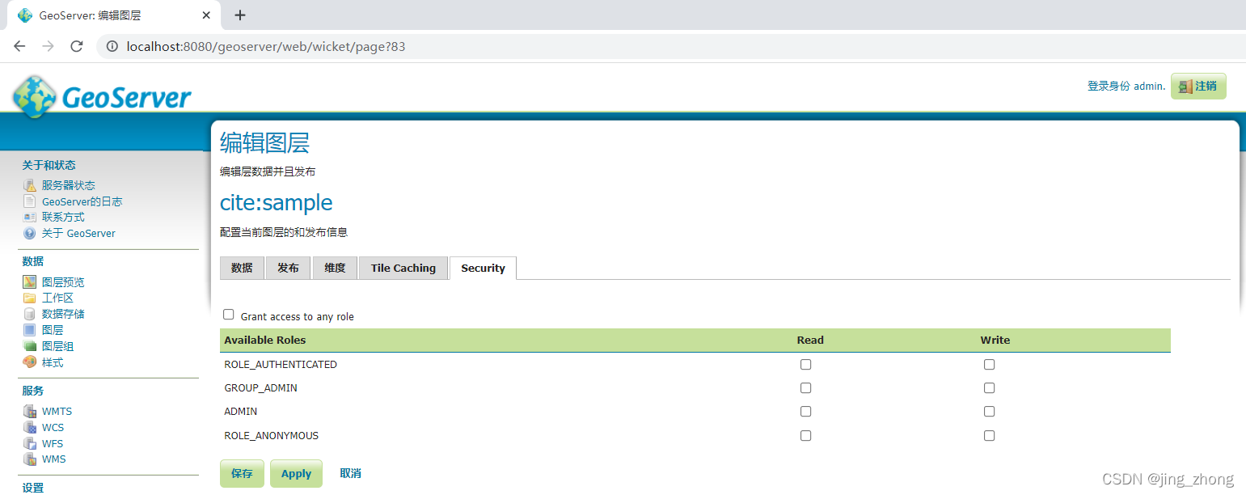The height and width of the screenshot is (495, 1246).
Task: Click the site info icon in address bar
Action: (x=112, y=46)
